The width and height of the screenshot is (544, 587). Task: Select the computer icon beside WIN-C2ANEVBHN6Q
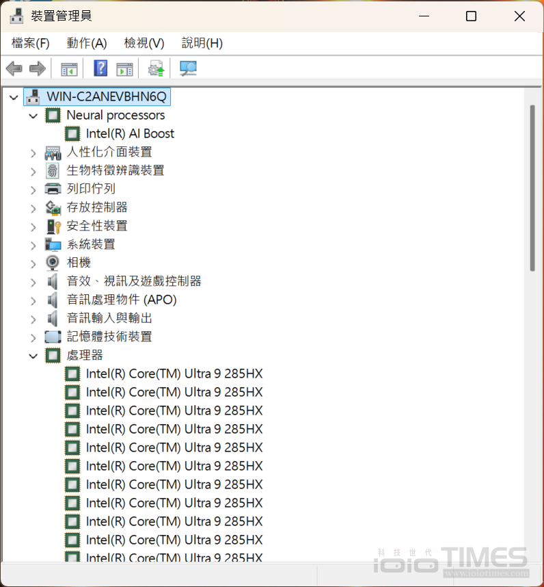pyautogui.click(x=33, y=97)
